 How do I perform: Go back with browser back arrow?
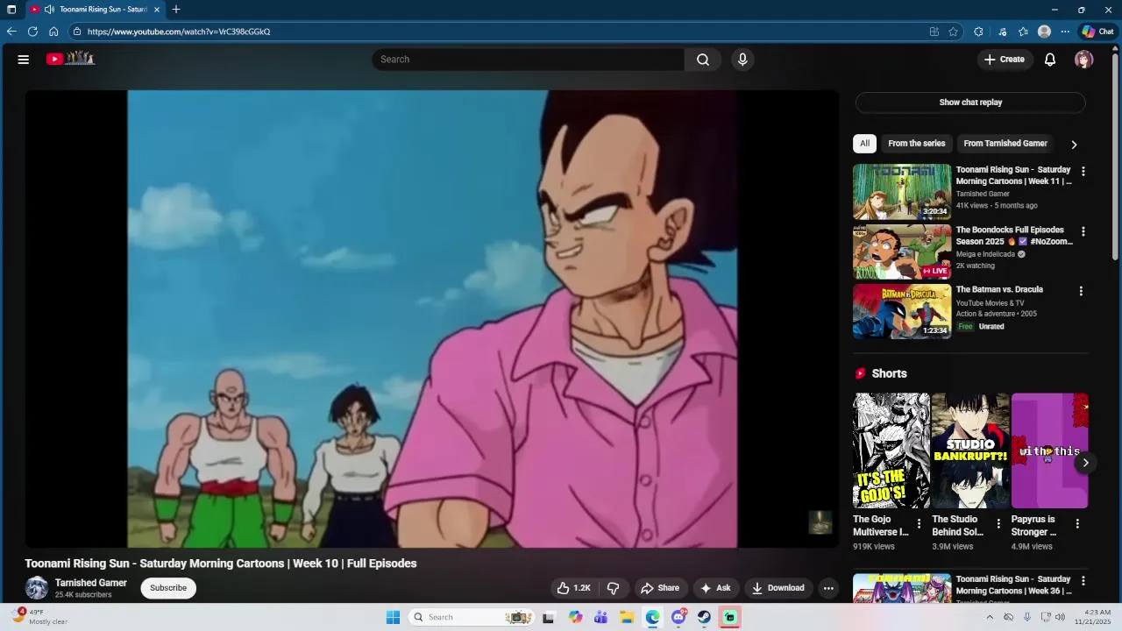click(11, 32)
